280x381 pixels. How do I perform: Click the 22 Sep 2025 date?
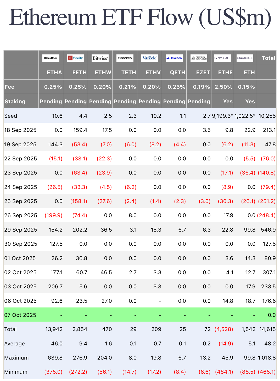(x=21, y=159)
